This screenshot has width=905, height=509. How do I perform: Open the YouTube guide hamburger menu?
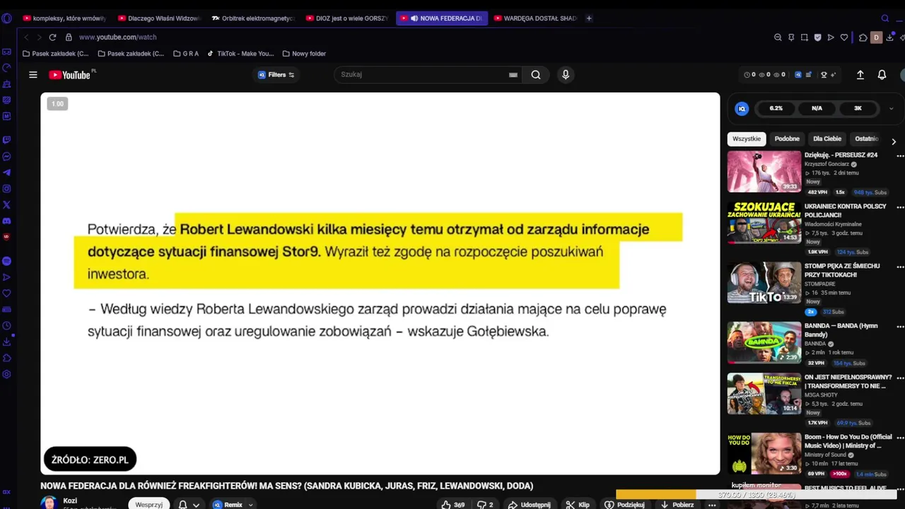pos(33,75)
